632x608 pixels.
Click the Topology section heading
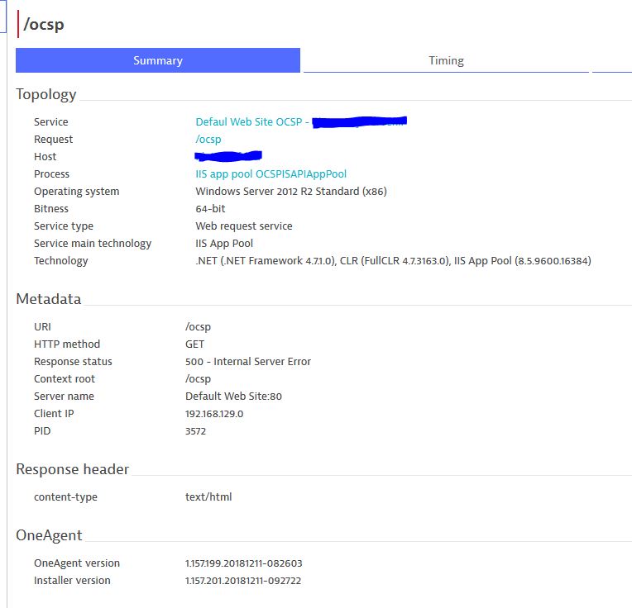point(46,94)
